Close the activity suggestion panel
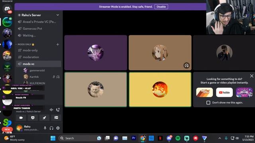The image size is (255, 143). click(251, 76)
